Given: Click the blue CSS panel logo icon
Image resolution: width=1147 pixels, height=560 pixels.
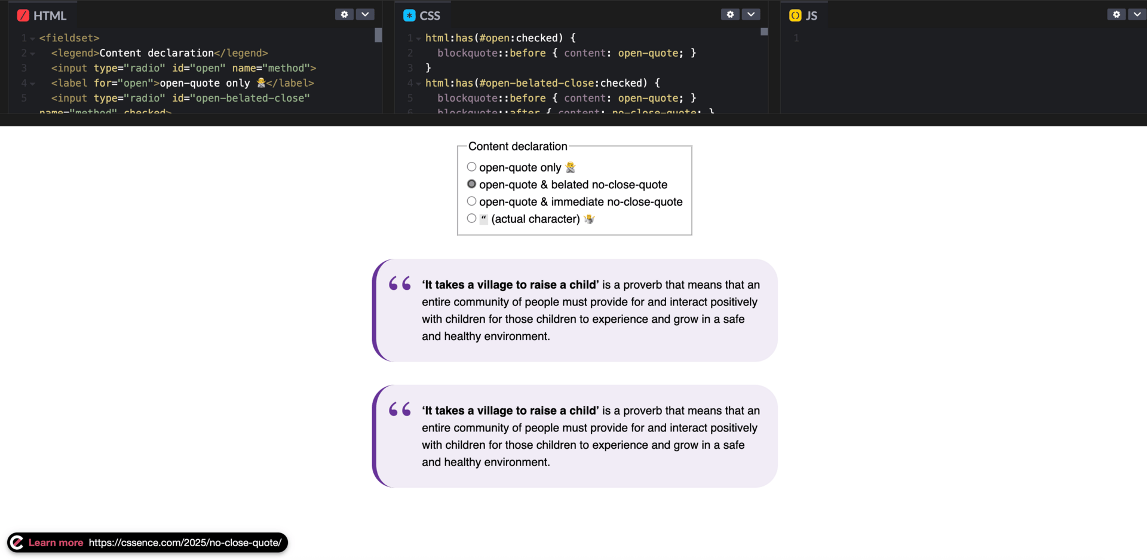Looking at the screenshot, I should click(x=409, y=16).
